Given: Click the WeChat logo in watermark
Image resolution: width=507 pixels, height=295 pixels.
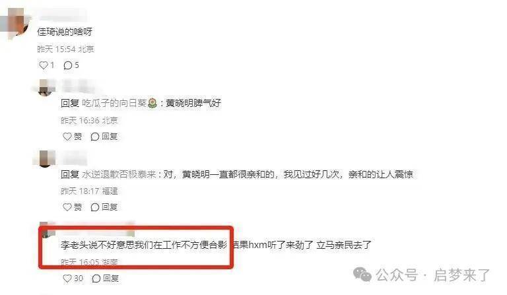Looking at the screenshot, I should pos(362,275).
